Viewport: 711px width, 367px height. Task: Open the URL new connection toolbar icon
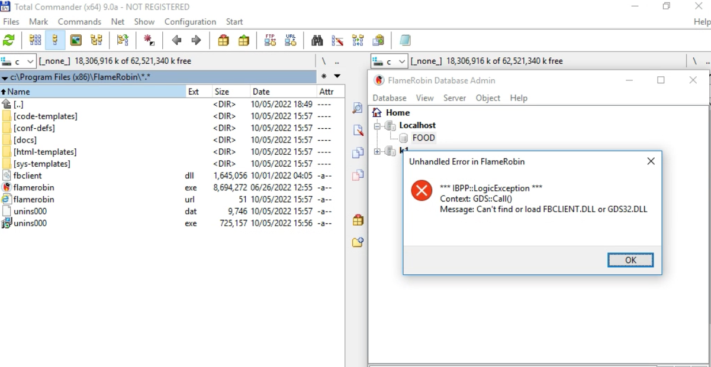click(290, 40)
